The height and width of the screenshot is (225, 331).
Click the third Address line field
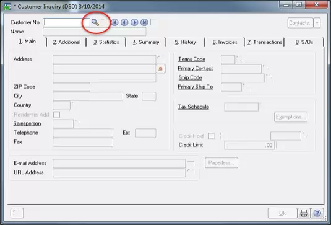[105, 78]
